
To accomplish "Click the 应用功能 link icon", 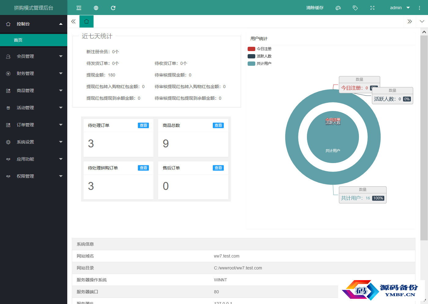I will click(x=8, y=159).
